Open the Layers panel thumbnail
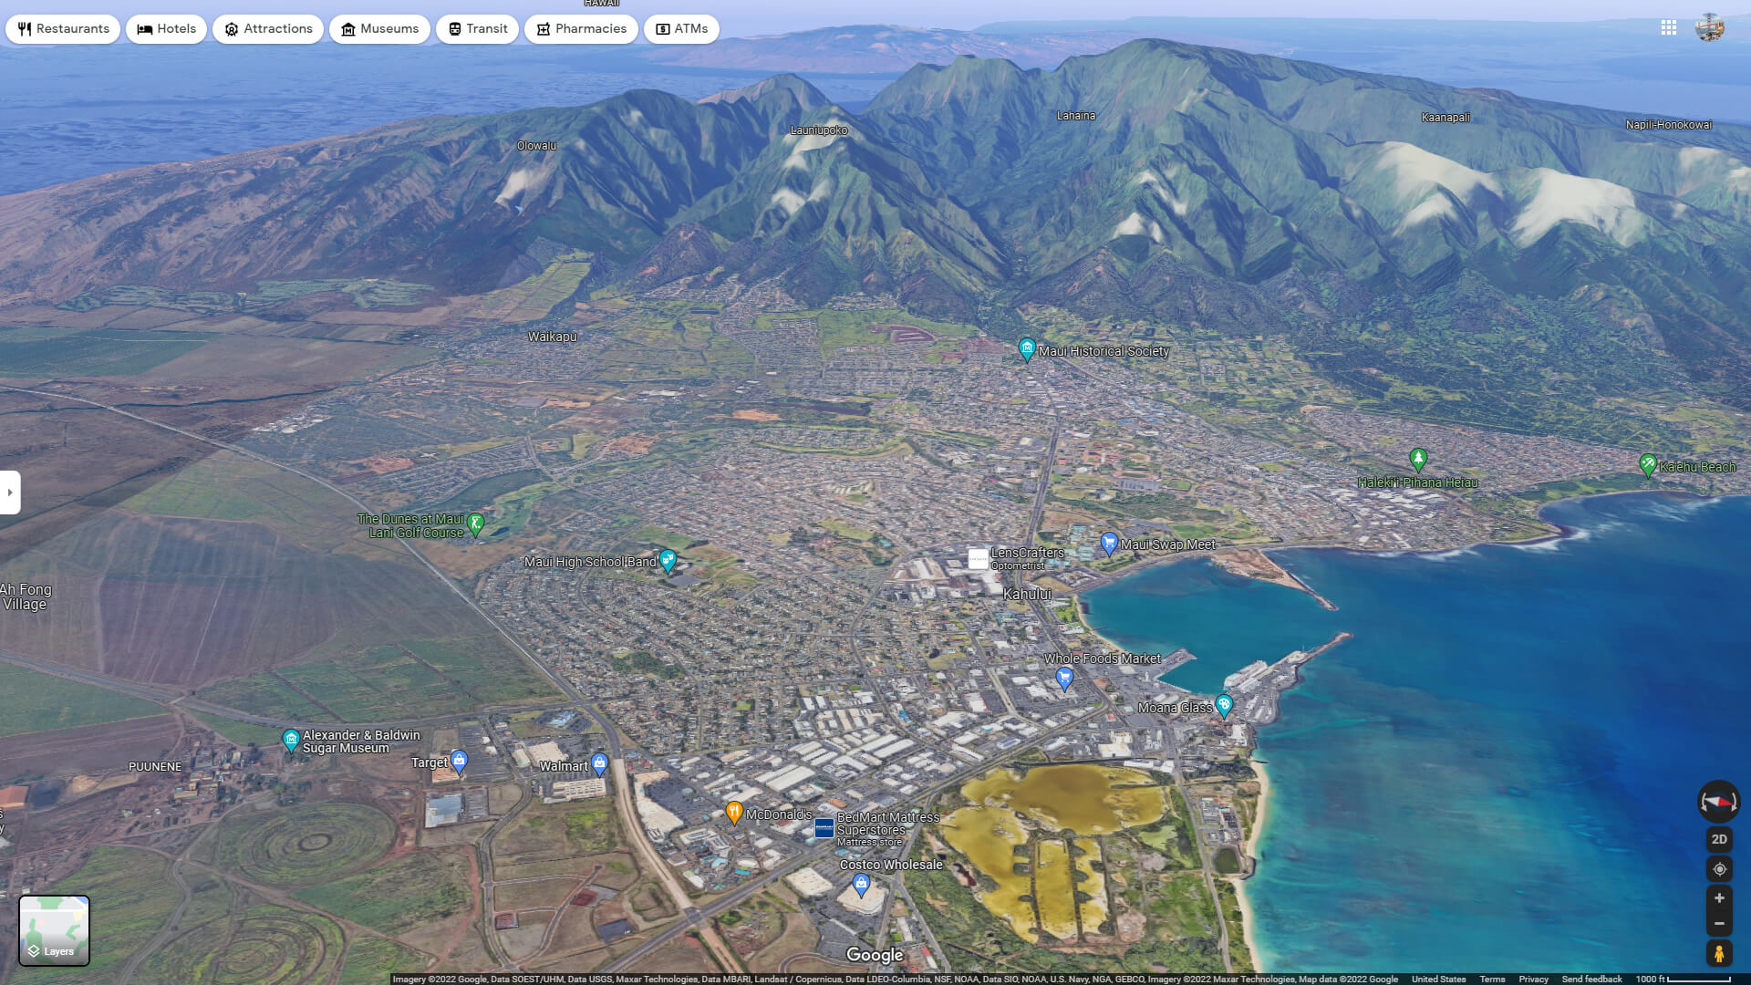1751x985 pixels. coord(55,929)
